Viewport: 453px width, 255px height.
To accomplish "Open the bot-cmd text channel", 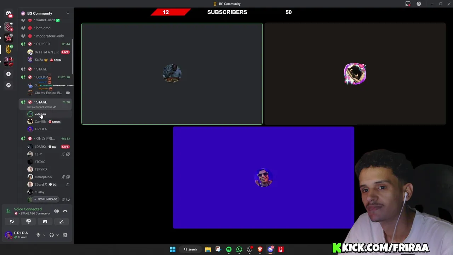I will point(46,28).
